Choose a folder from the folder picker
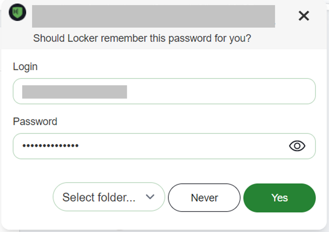 click(x=109, y=197)
